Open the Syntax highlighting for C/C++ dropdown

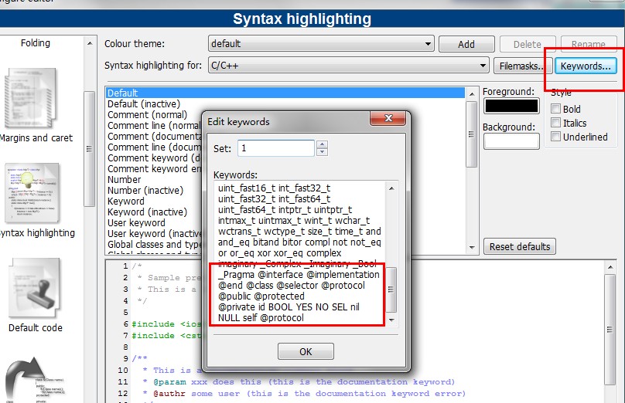point(349,66)
